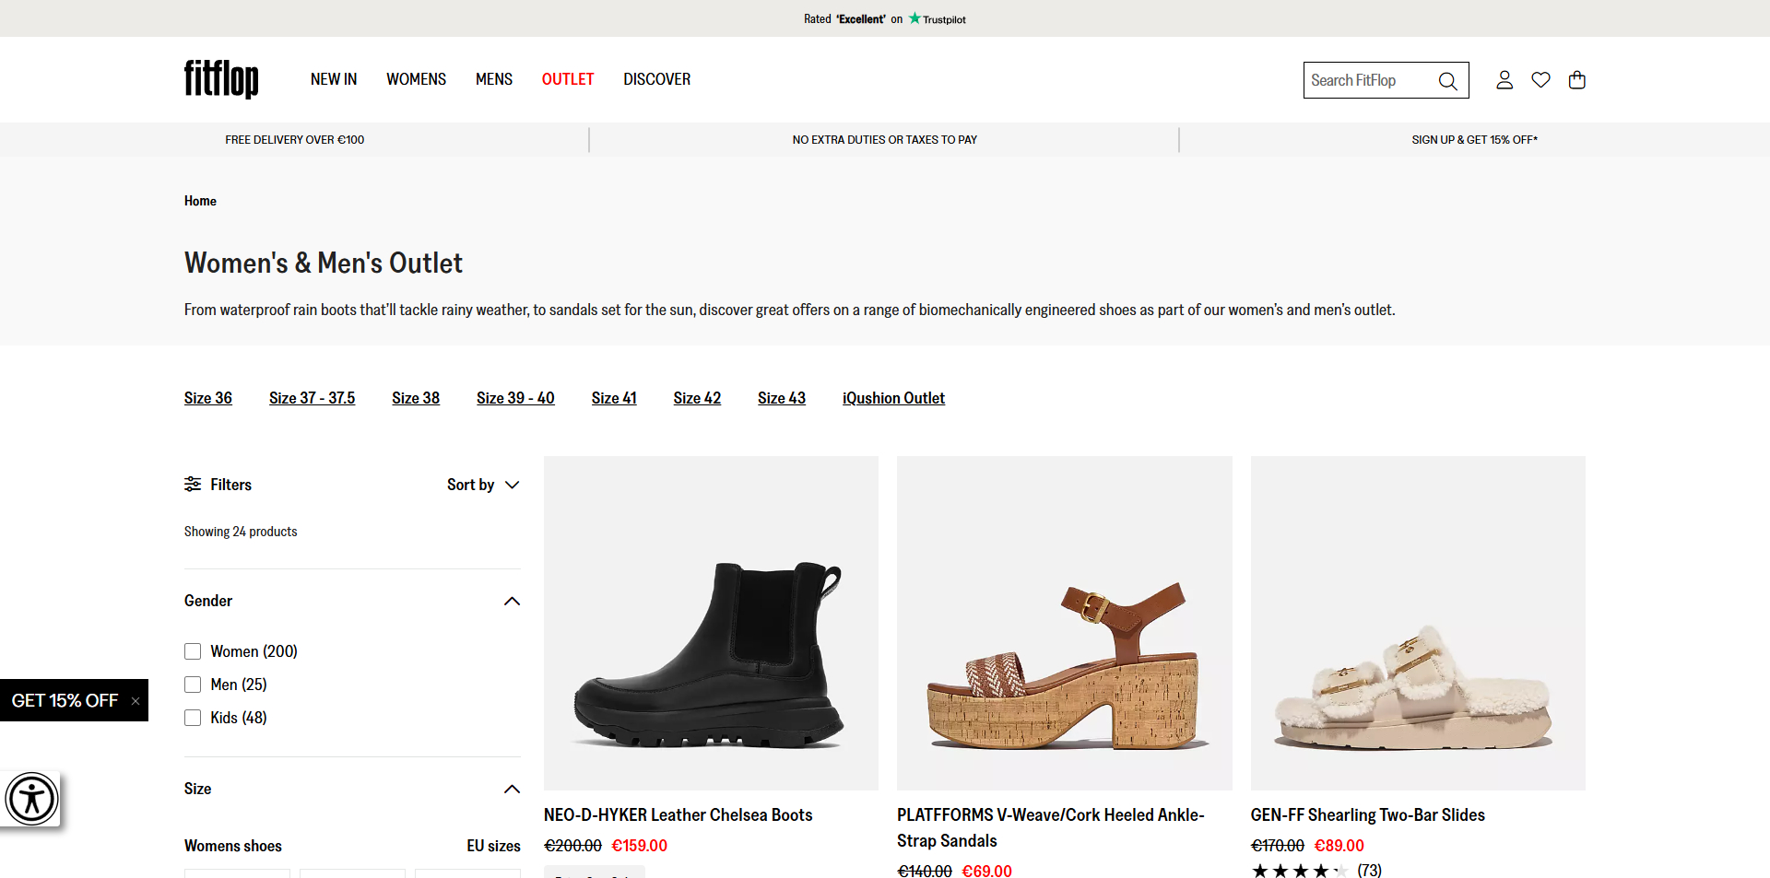The image size is (1770, 878).
Task: Click the Filters sliders icon
Action: (x=193, y=485)
